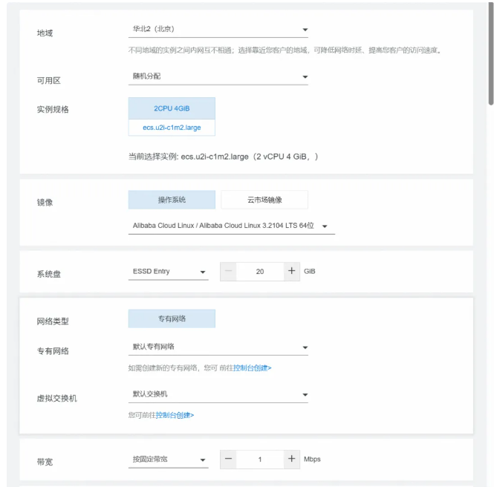
Task: Expand the 默认专有网络 VPC dropdown
Action: 218,347
